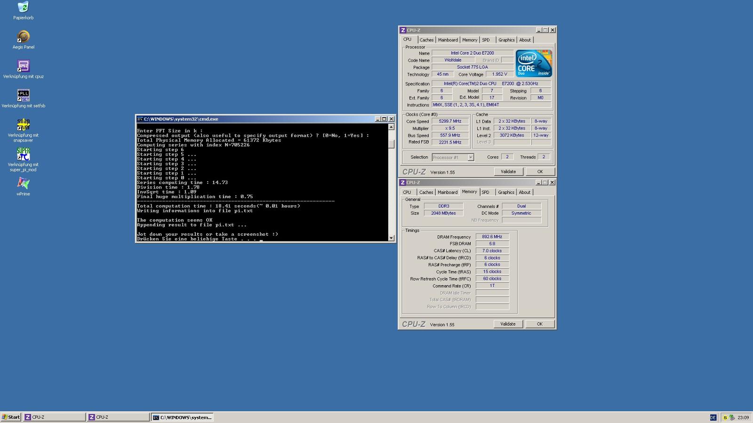Image resolution: width=753 pixels, height=423 pixels.
Task: Open Mainboard tab in lower CPU-Z window
Action: 447,192
